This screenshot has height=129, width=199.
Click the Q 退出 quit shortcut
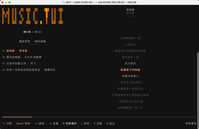pos(111,124)
